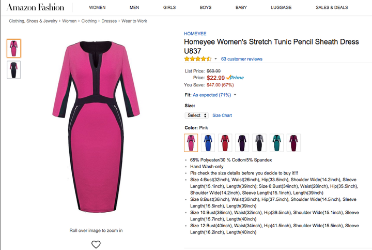Image resolution: width=372 pixels, height=250 pixels.
Task: Open the Size Select dropdown
Action: [197, 115]
